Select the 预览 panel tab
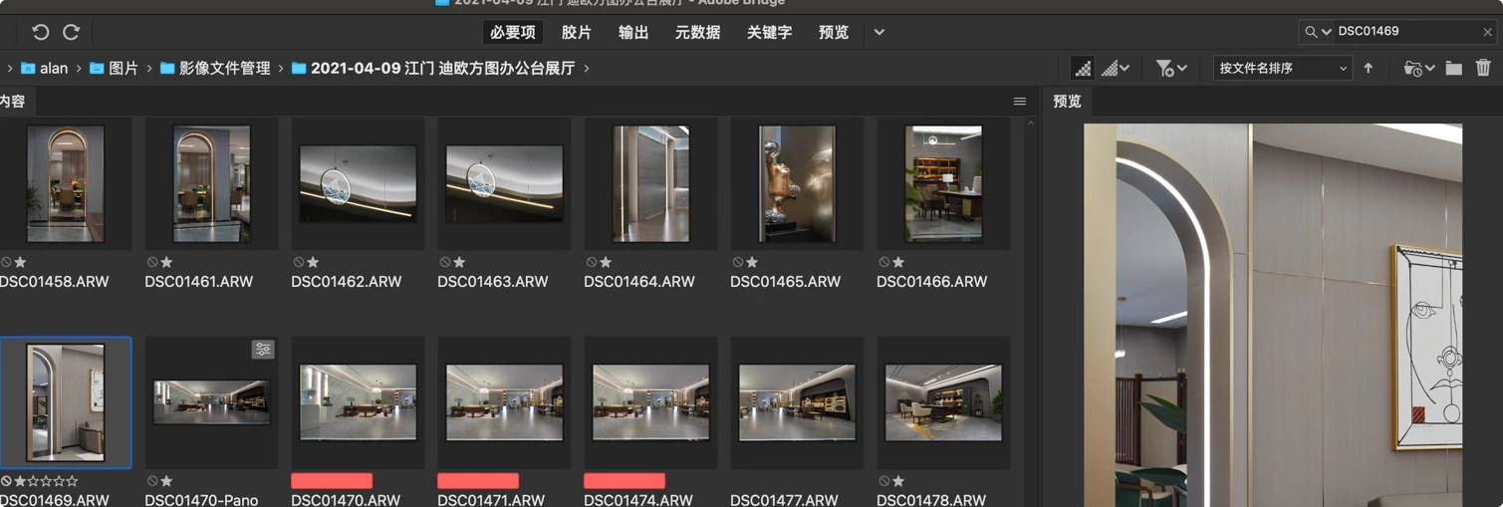Screen dimensions: 1503x507 pos(1068,102)
